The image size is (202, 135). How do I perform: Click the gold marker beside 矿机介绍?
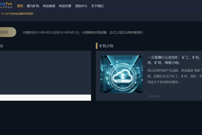click(x=97, y=46)
